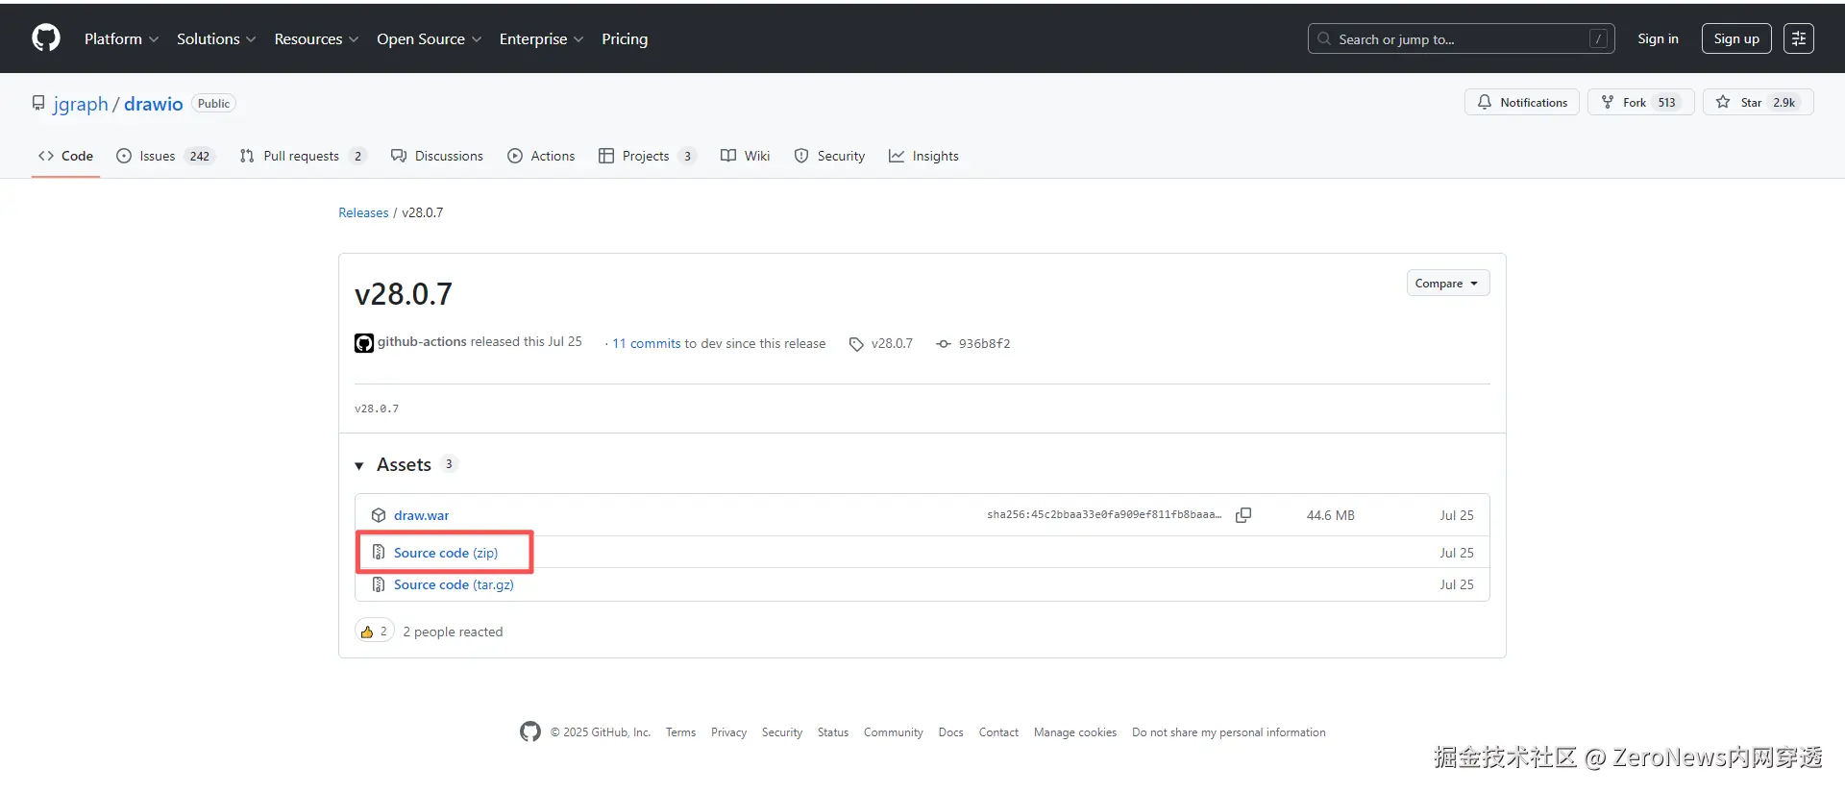Open the github-actions author link

422,342
